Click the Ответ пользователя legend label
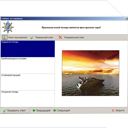Image resolution: width=128 pixels, height=128 pixels. [17, 37]
